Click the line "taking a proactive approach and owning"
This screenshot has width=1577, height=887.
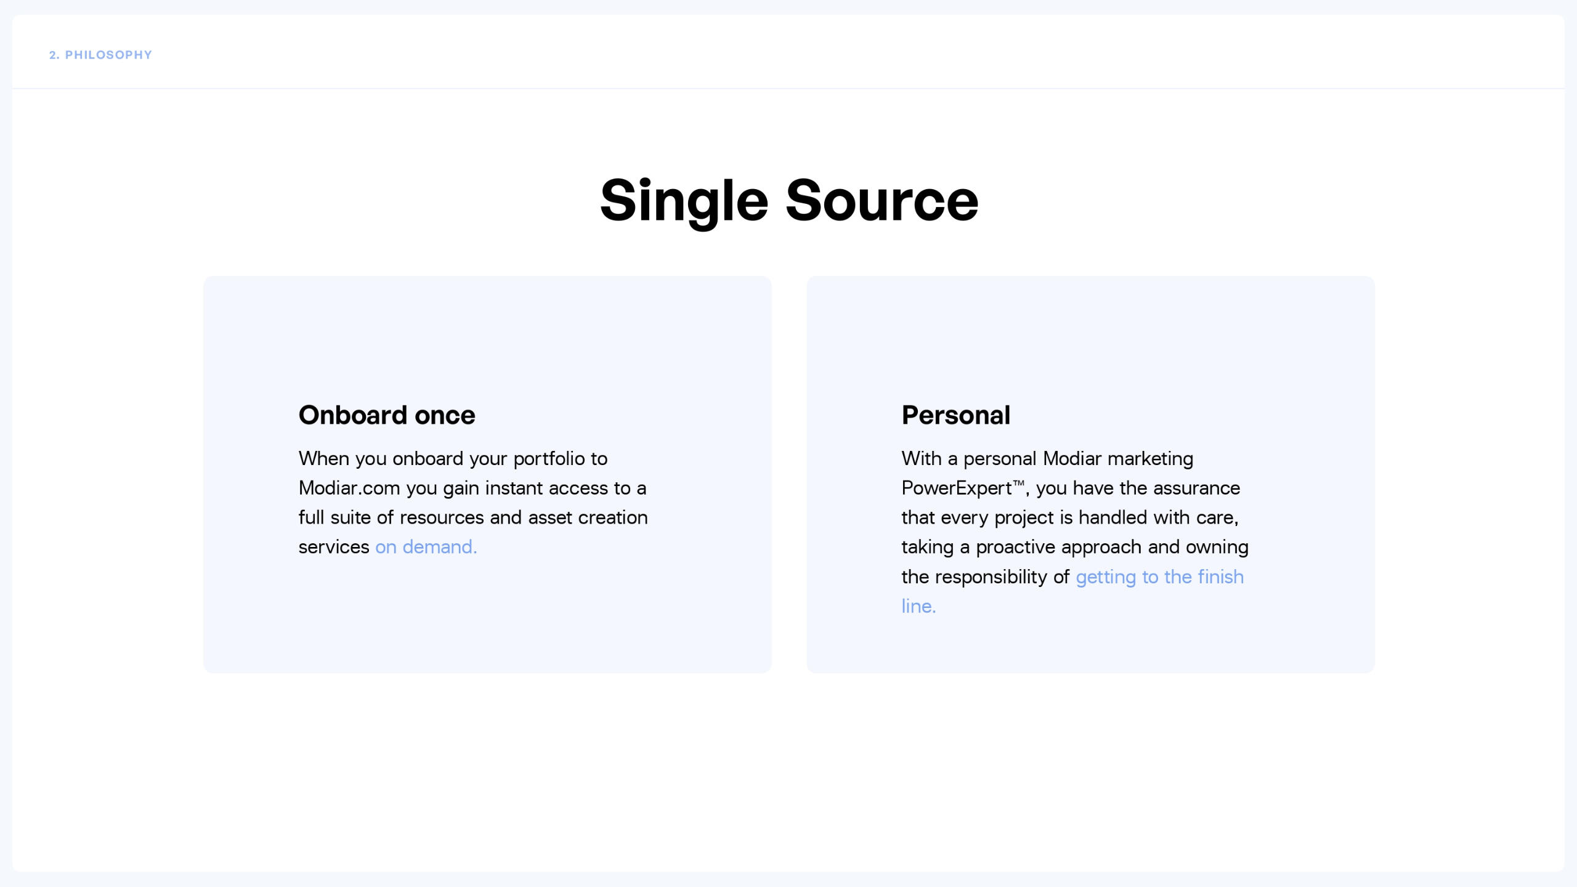tap(1075, 547)
